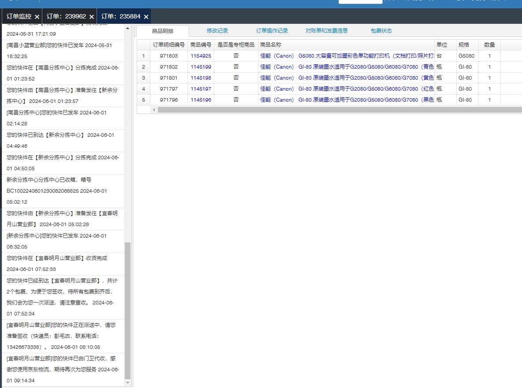Click the 是否是专柜商品 column header
522x388 pixels.
(236, 44)
